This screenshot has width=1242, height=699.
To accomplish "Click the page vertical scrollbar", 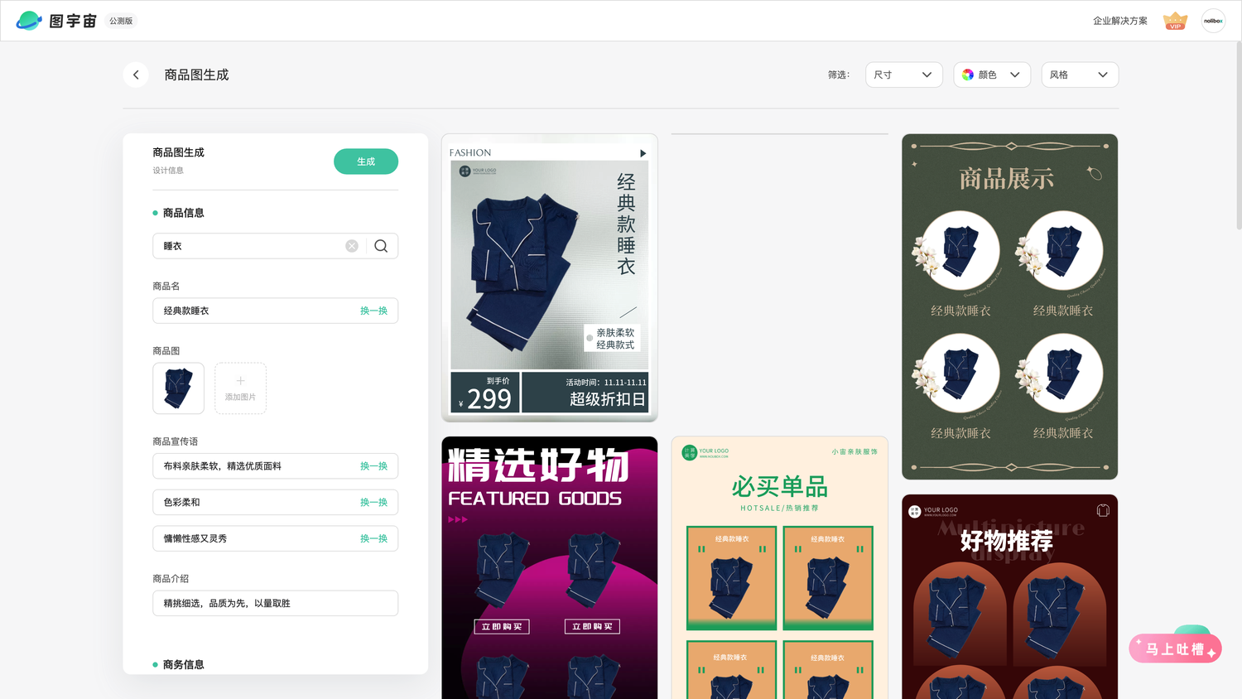I will tap(1238, 137).
